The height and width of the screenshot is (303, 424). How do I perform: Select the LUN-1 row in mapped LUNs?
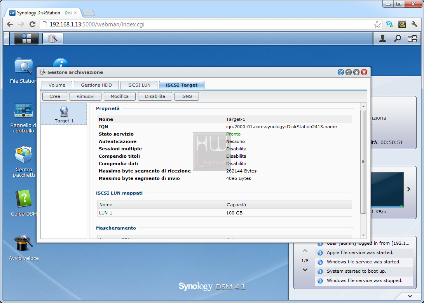[225, 213]
